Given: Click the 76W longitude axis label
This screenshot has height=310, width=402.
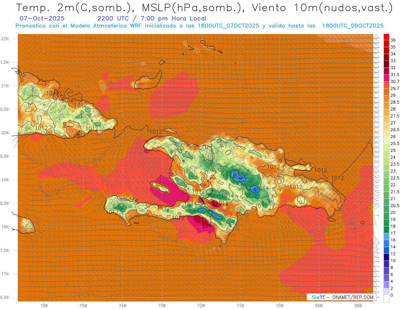Looking at the screenshot, I should point(44,306).
